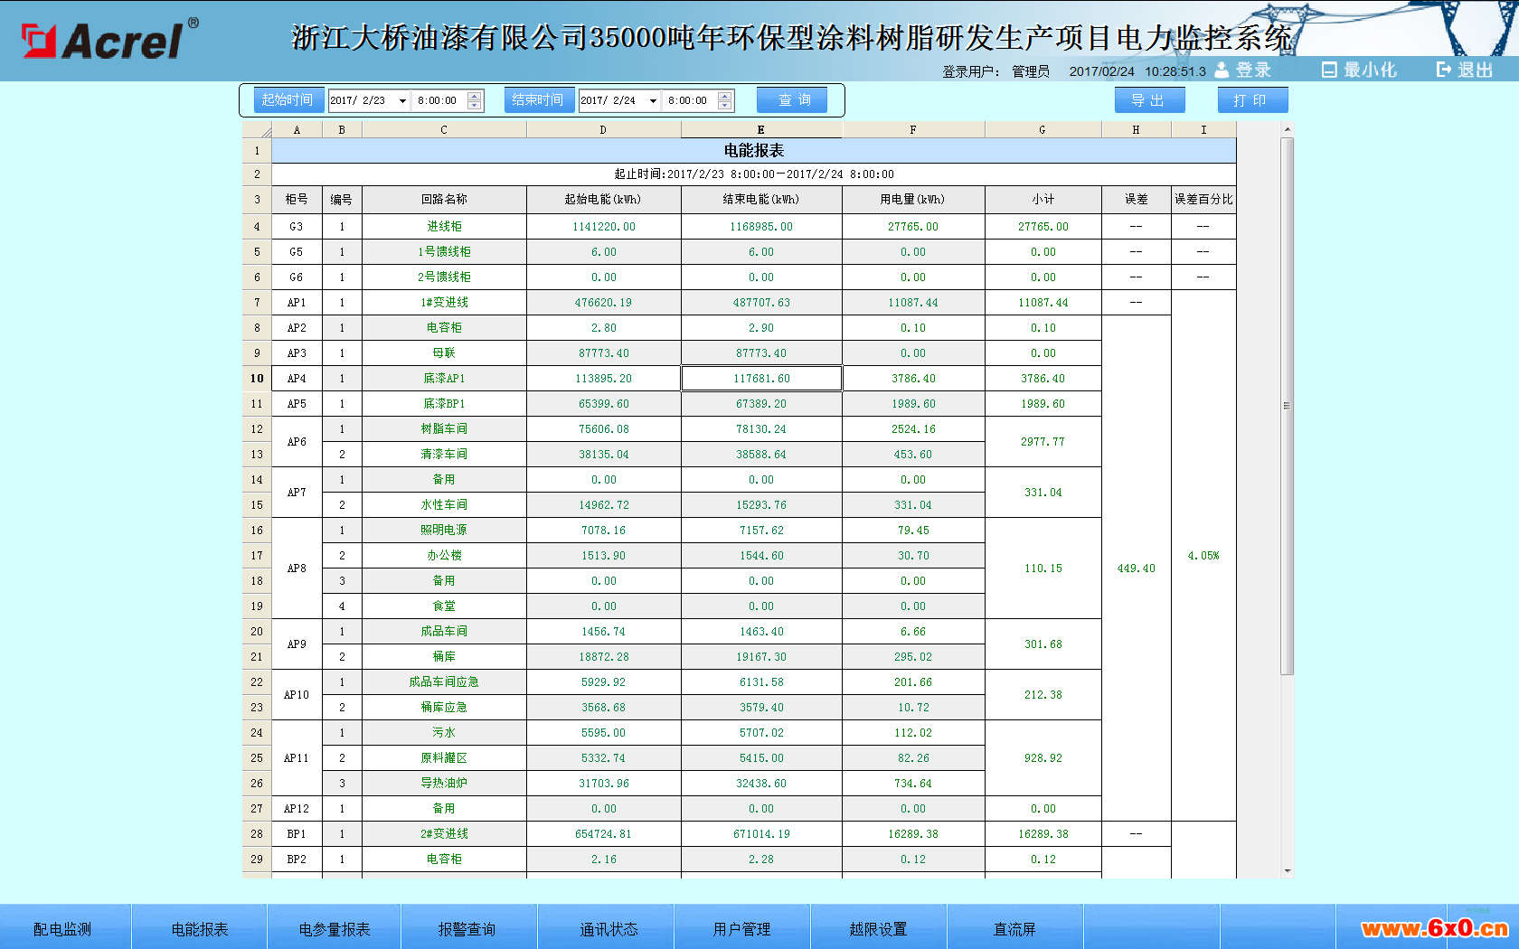Click the 食堂 cell
1519x949 pixels.
(x=444, y=606)
